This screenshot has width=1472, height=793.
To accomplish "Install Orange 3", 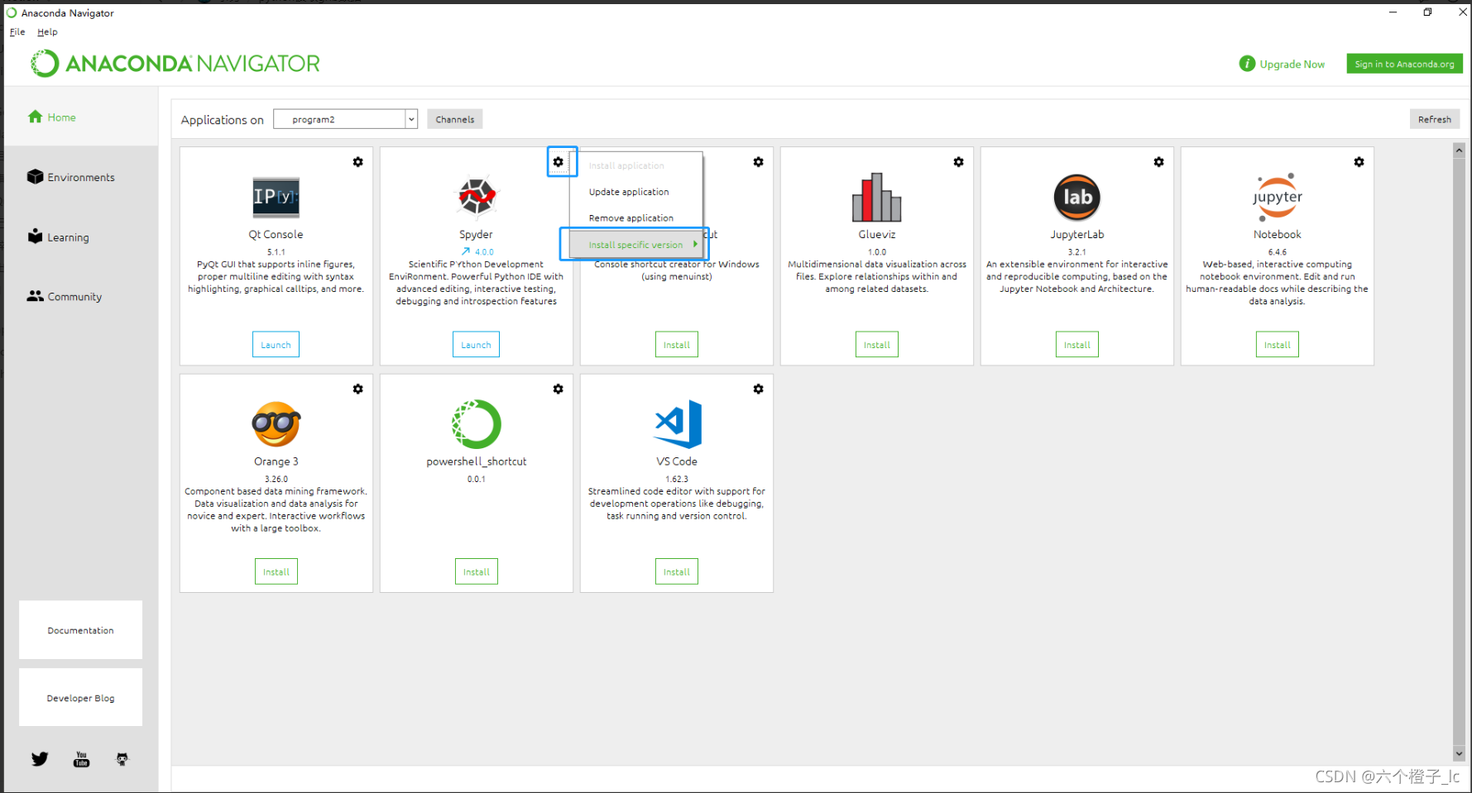I will (x=276, y=571).
